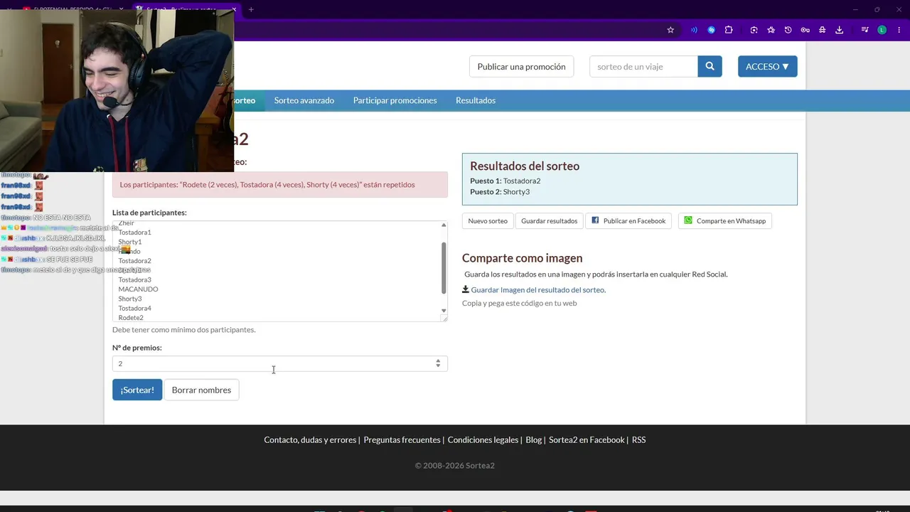Click the Resultados del sorteo heading
Viewport: 910px width, 512px height.
(525, 166)
